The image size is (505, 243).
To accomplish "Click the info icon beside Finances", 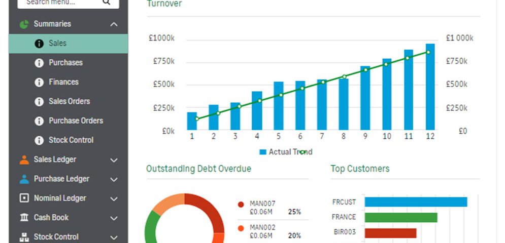I will click(39, 83).
